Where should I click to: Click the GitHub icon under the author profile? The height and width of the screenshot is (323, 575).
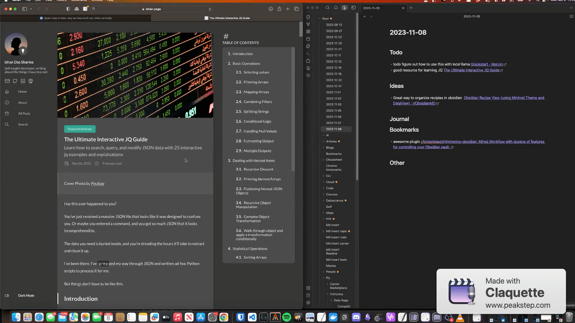pyautogui.click(x=15, y=81)
